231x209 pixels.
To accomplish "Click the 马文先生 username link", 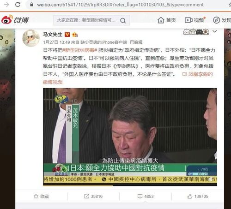I will [x=53, y=35].
